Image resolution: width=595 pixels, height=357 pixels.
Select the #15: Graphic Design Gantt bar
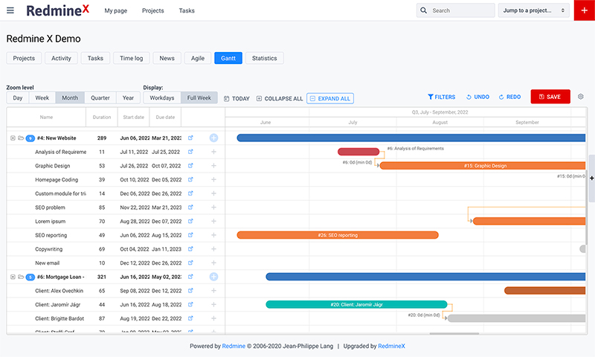483,166
